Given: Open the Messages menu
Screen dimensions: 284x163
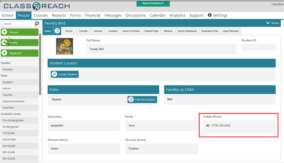Looking at the screenshot, I should pyautogui.click(x=113, y=15).
